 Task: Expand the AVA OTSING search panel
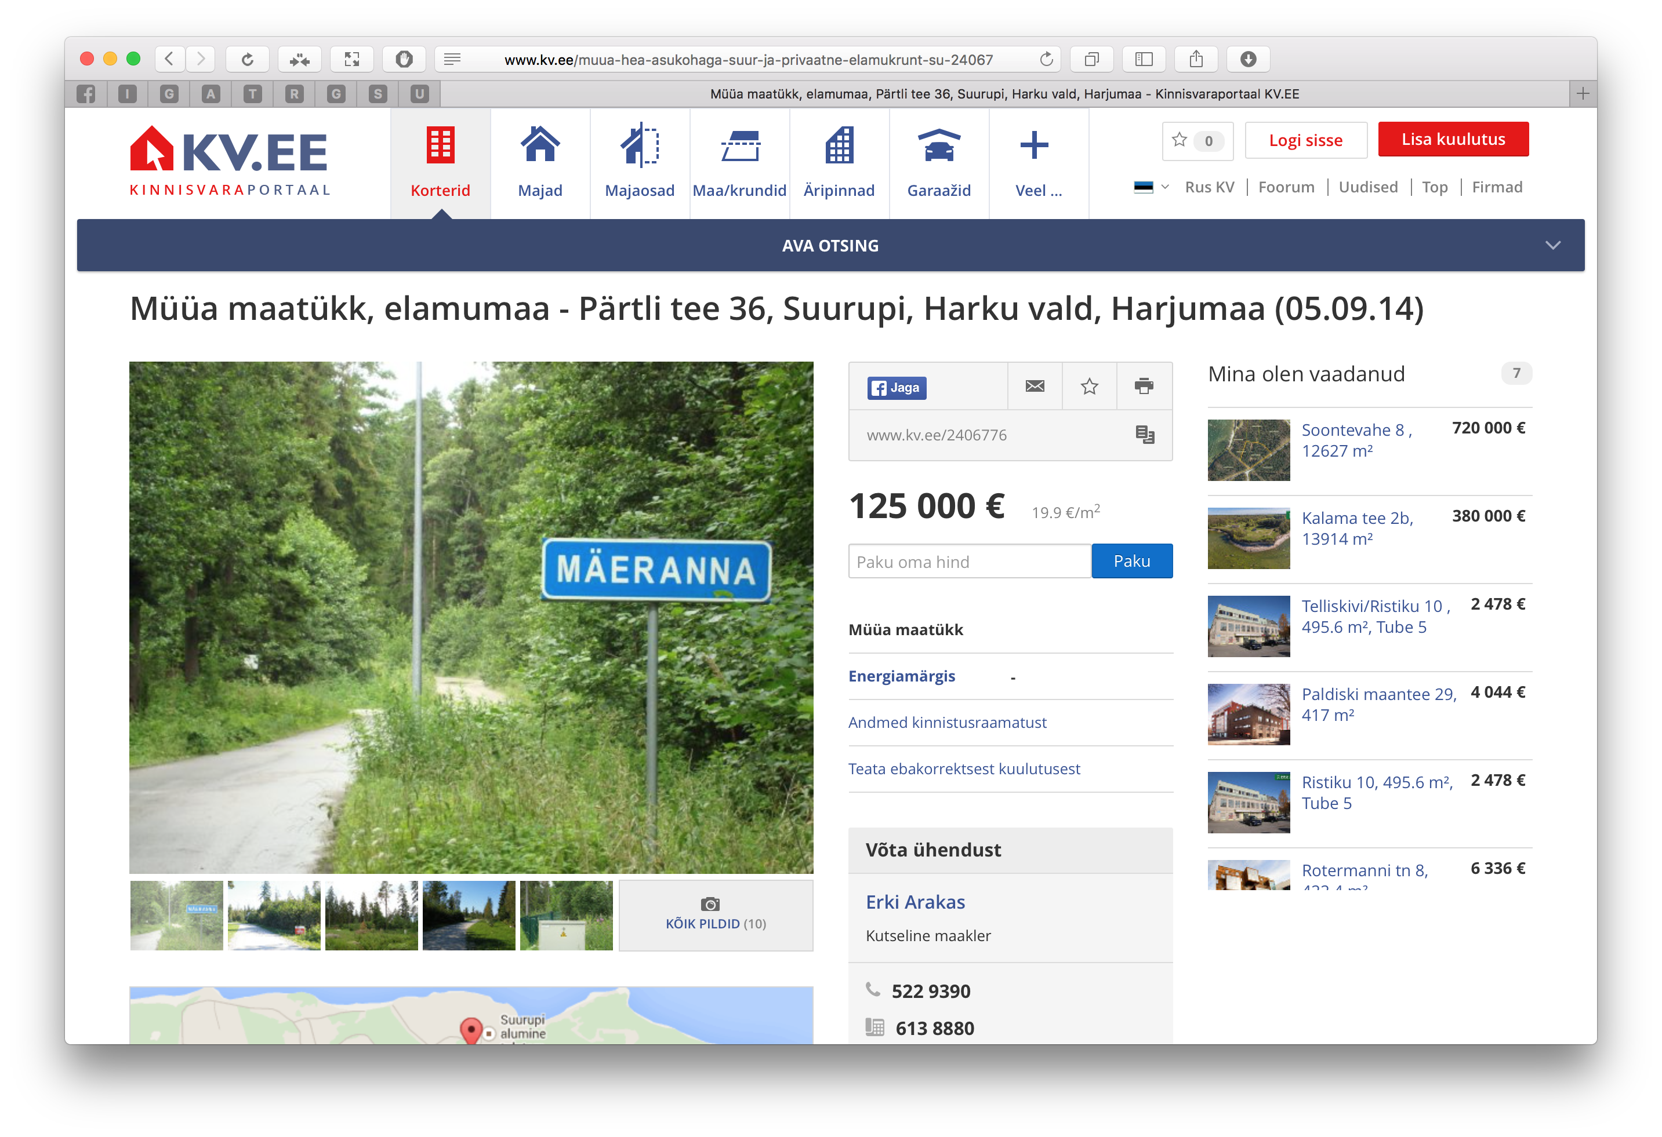coord(830,245)
